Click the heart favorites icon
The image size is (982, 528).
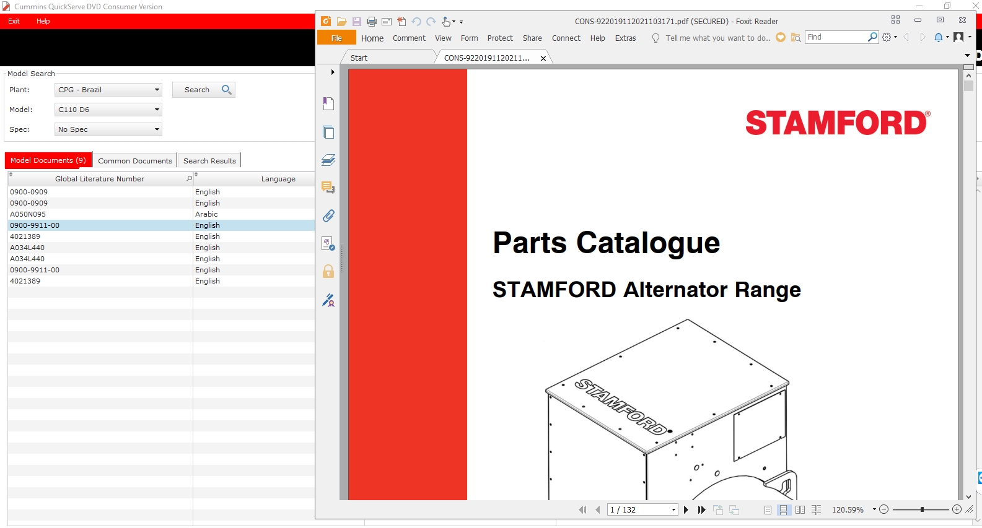coord(781,38)
